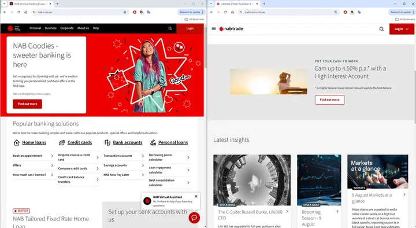Open Savings accounts chevron row
Screen dimensions: 416x228
click(x=124, y=166)
